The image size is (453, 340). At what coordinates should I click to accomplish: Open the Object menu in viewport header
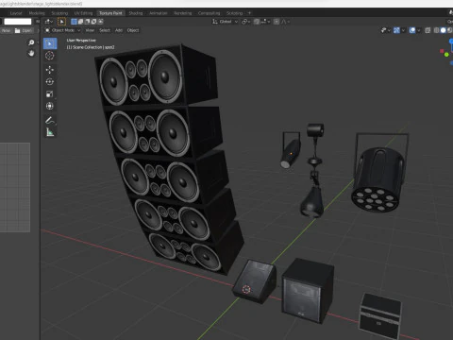pos(133,30)
